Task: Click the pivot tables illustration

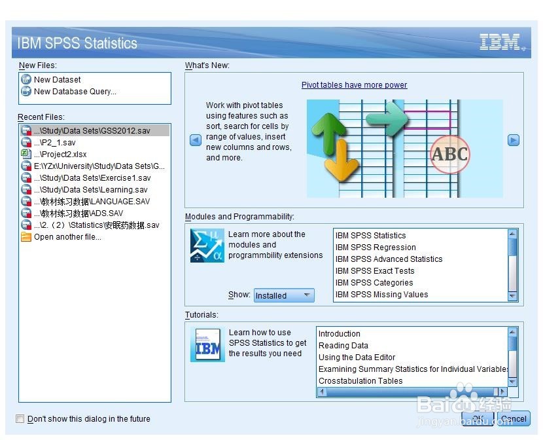Action: (x=405, y=149)
